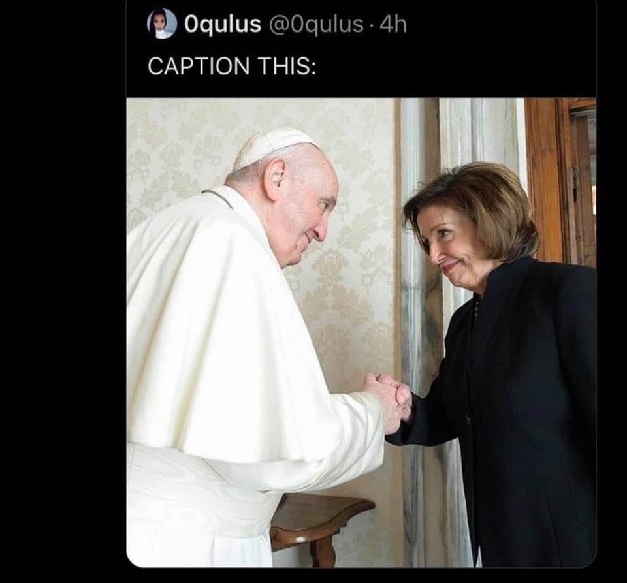Click the black margin right of the tweet

(x=611, y=294)
